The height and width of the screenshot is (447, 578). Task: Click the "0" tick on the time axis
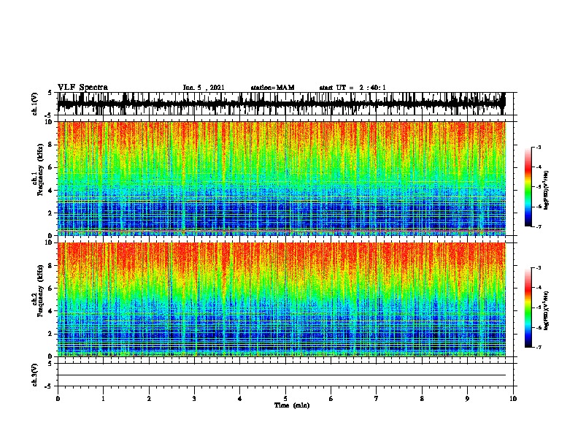pyautogui.click(x=58, y=399)
